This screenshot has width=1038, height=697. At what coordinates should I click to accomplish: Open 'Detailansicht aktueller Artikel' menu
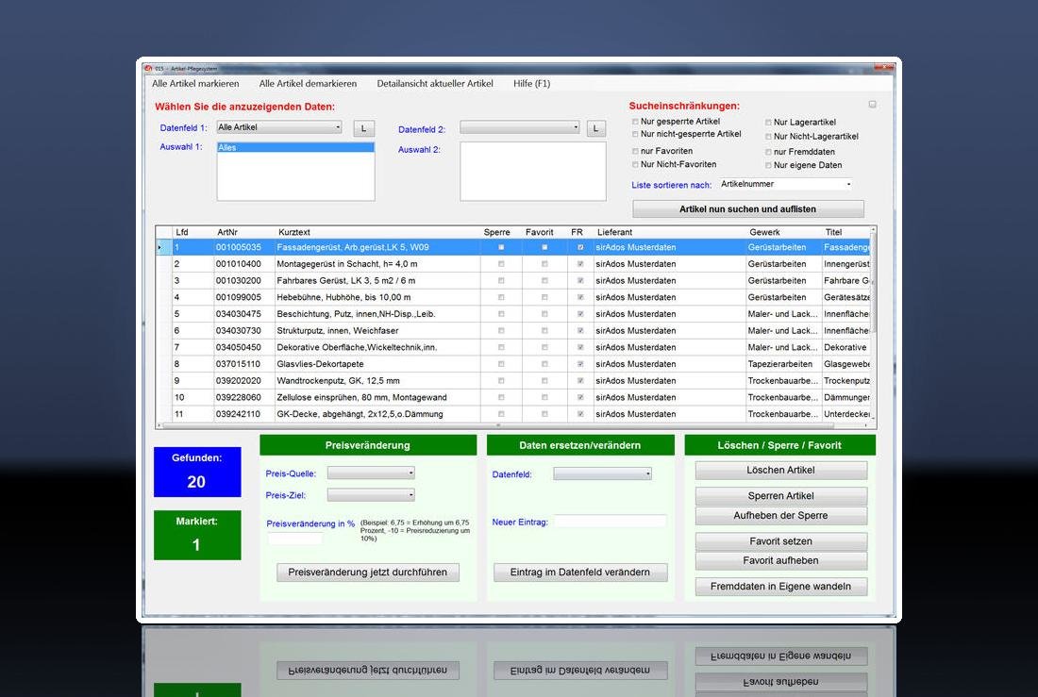tap(435, 84)
